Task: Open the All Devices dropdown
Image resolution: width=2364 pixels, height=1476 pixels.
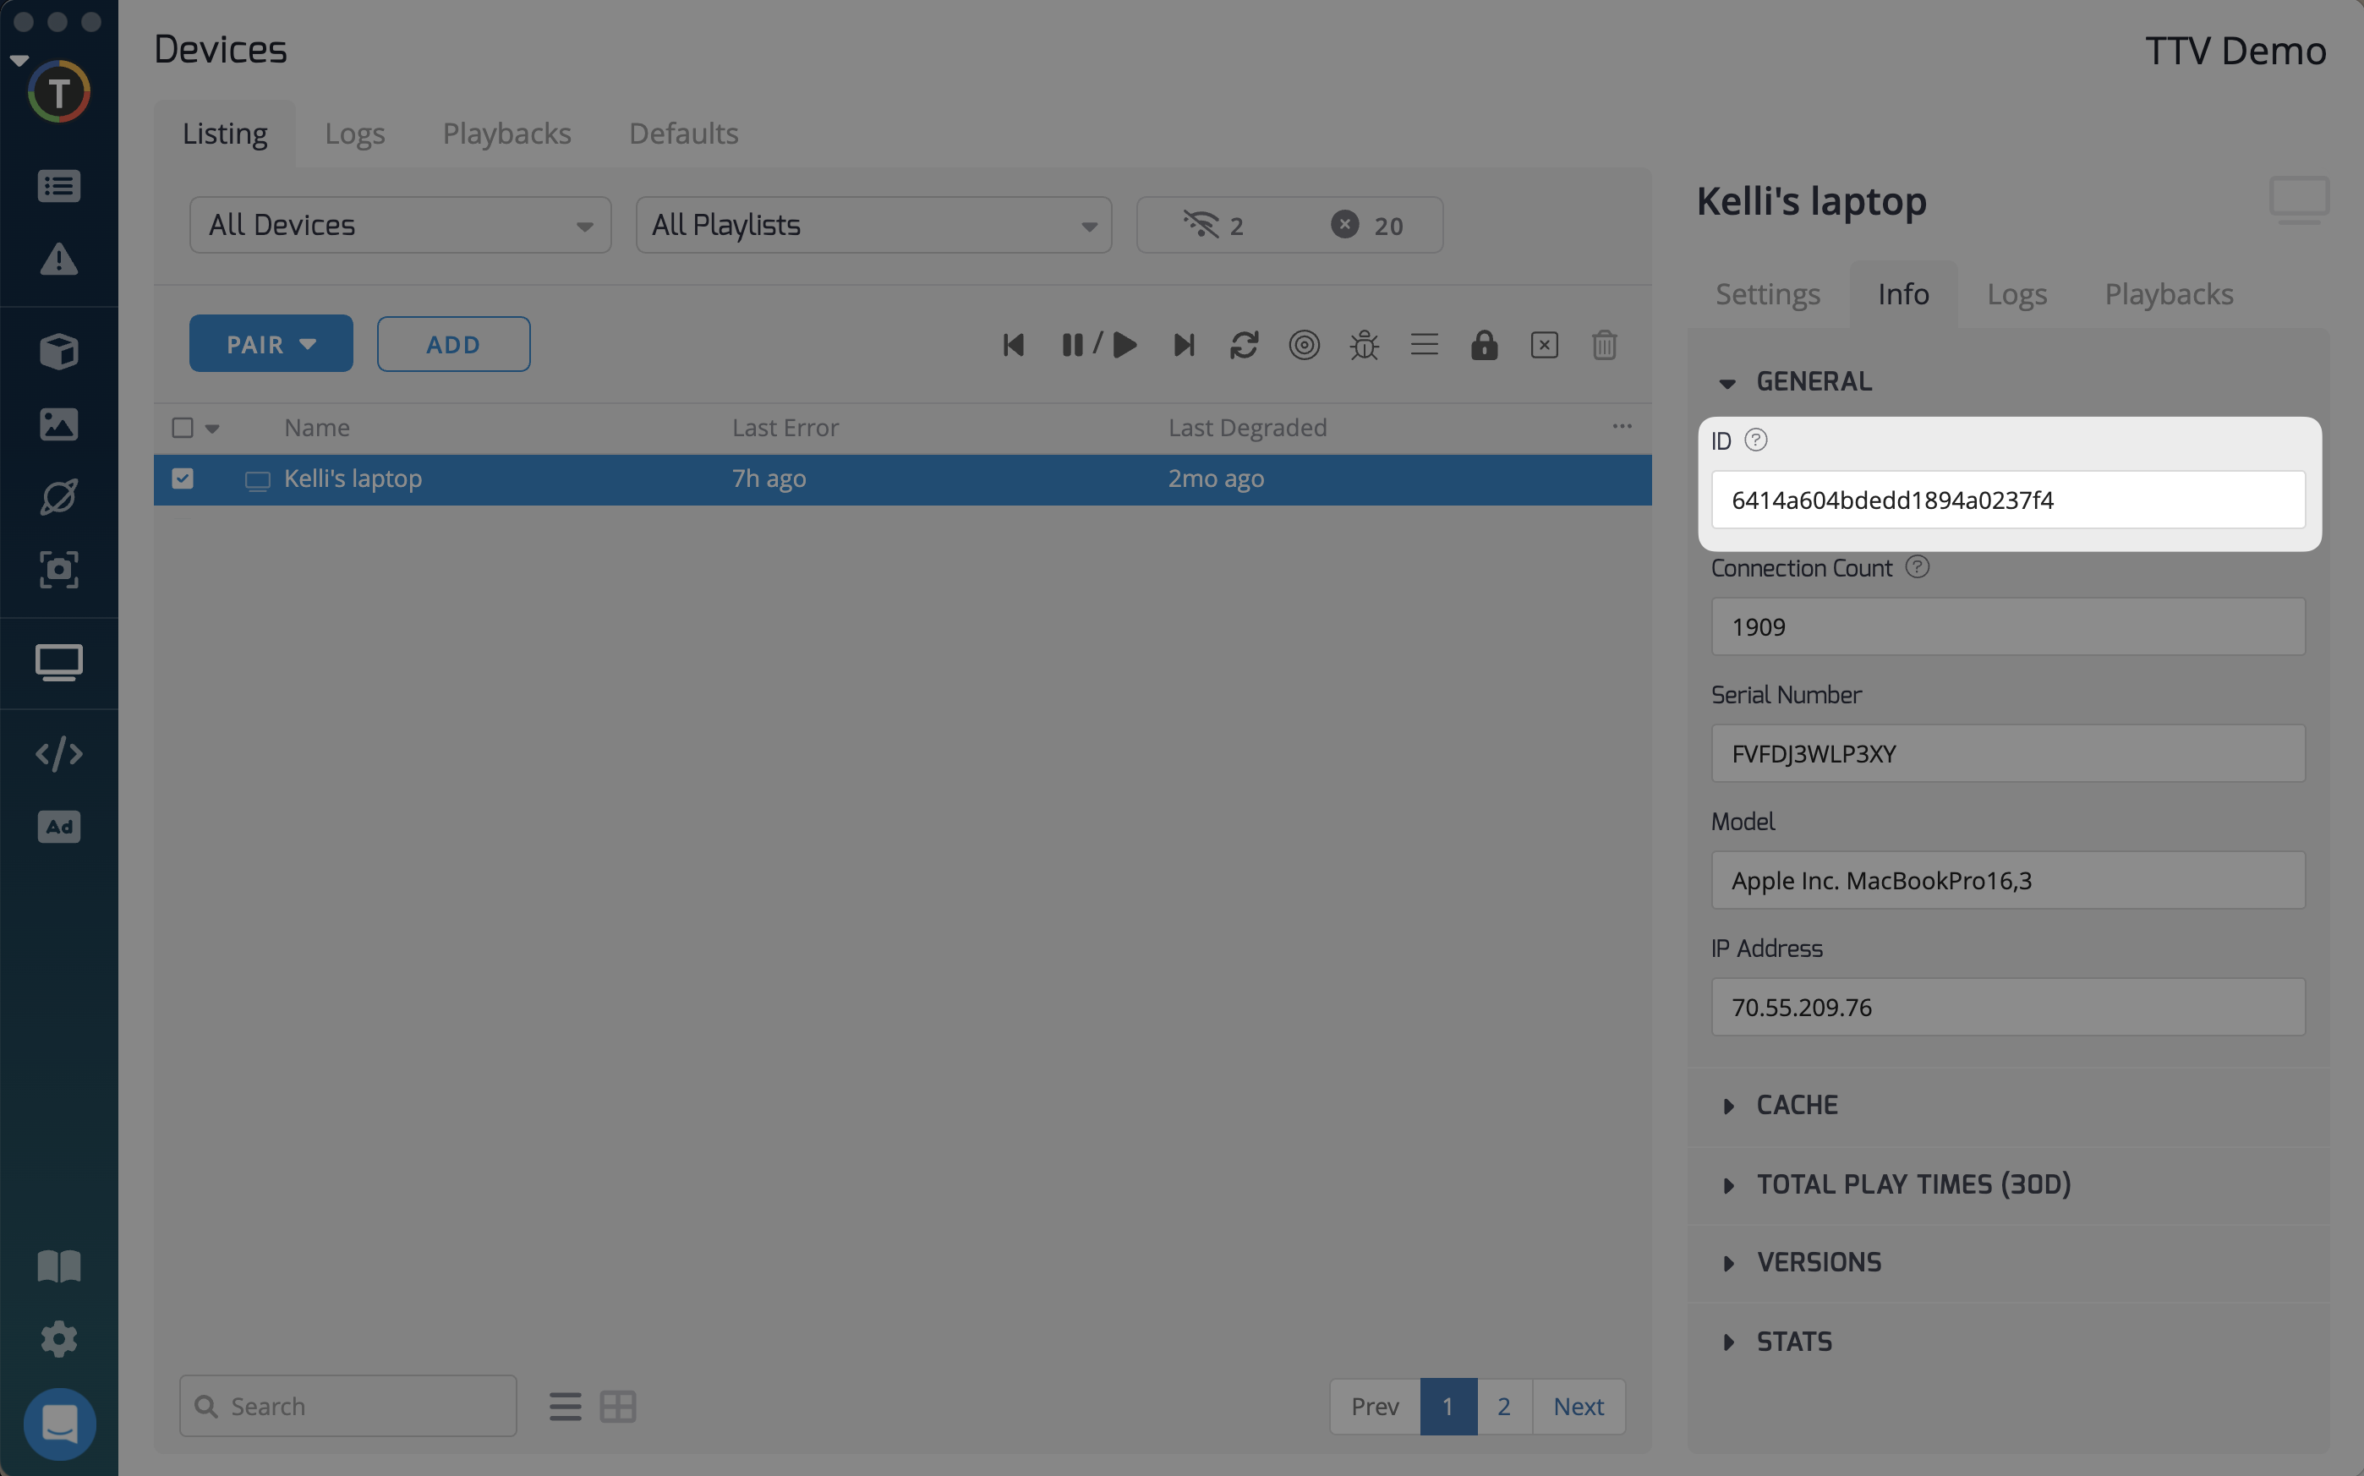Action: (x=400, y=226)
